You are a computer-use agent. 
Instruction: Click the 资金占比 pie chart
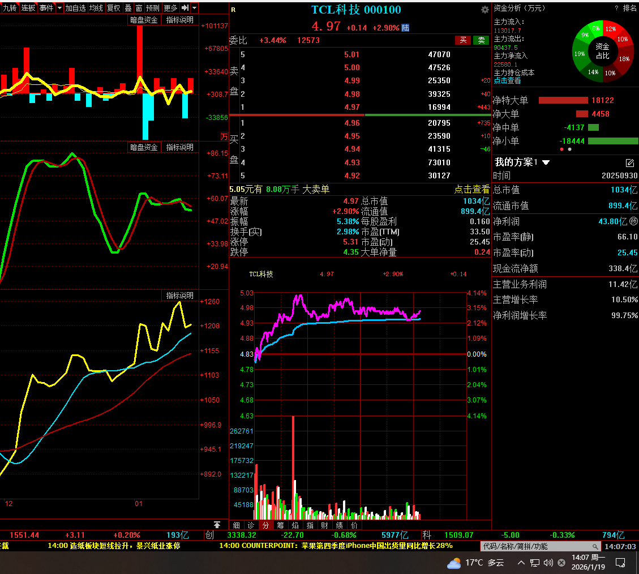click(x=603, y=52)
